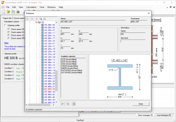Click the HD folder icon in the tree
Viewport: 176px width, 122px height.
point(39,22)
